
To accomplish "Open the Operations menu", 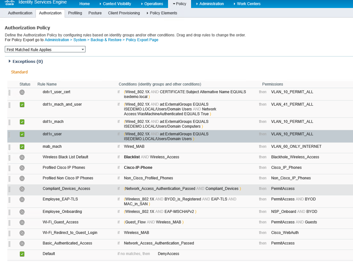I will (152, 4).
